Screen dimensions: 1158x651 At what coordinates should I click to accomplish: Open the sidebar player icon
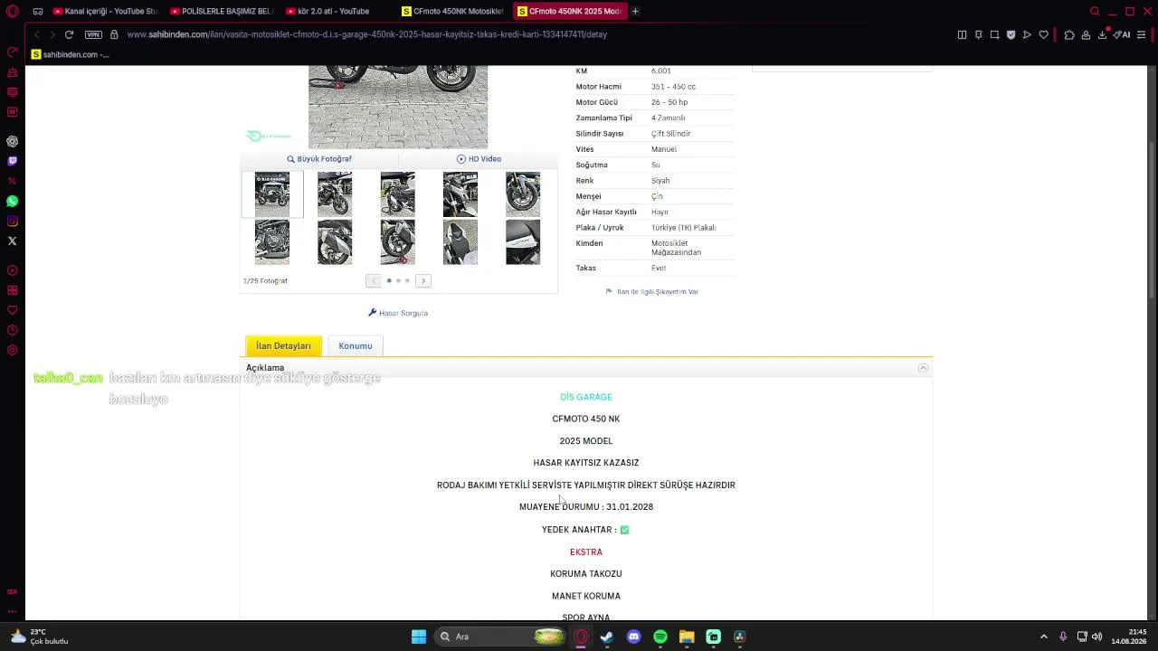pos(12,270)
